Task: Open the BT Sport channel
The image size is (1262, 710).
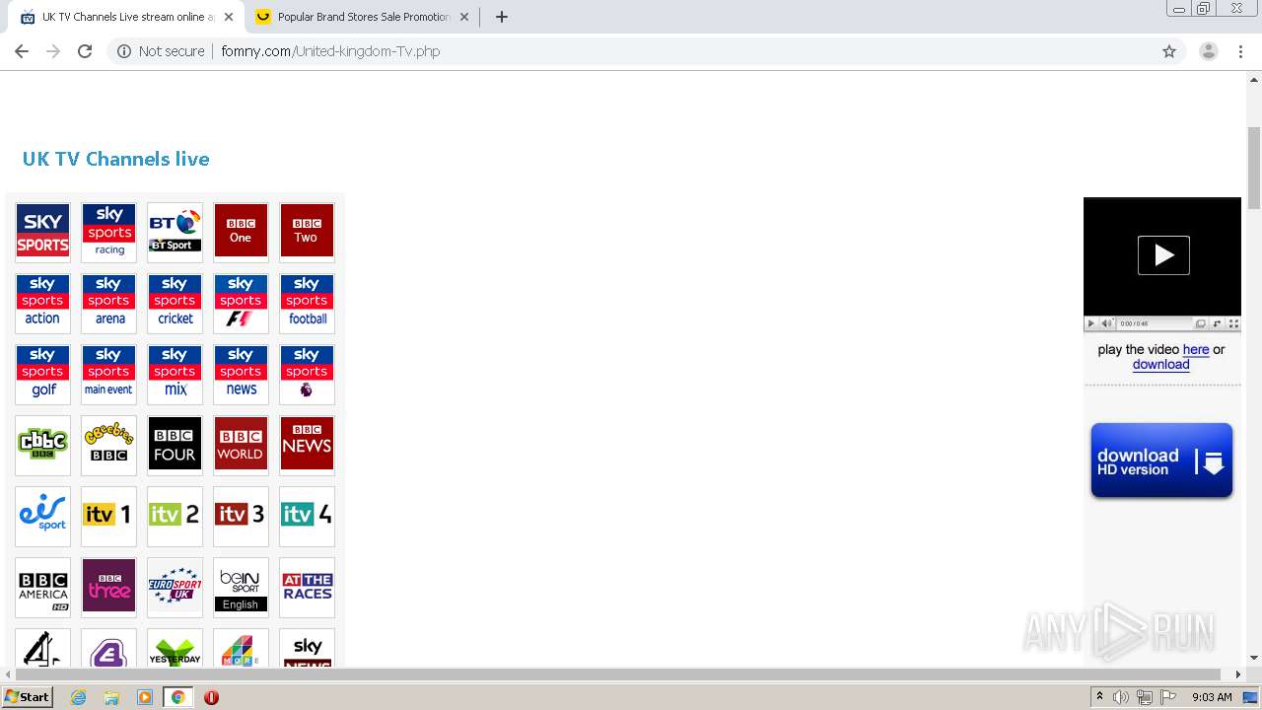Action: (175, 232)
